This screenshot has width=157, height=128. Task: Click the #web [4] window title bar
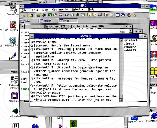coord(86,36)
